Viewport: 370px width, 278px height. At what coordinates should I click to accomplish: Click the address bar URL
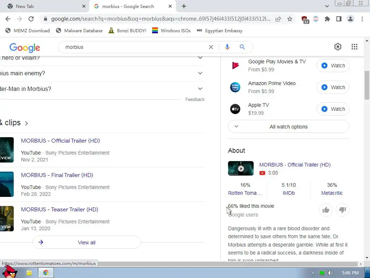[x=160, y=19]
